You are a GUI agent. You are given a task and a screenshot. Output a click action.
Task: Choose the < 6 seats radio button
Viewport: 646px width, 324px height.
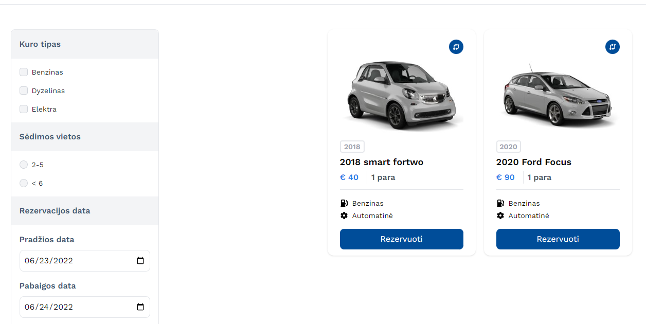click(x=24, y=183)
